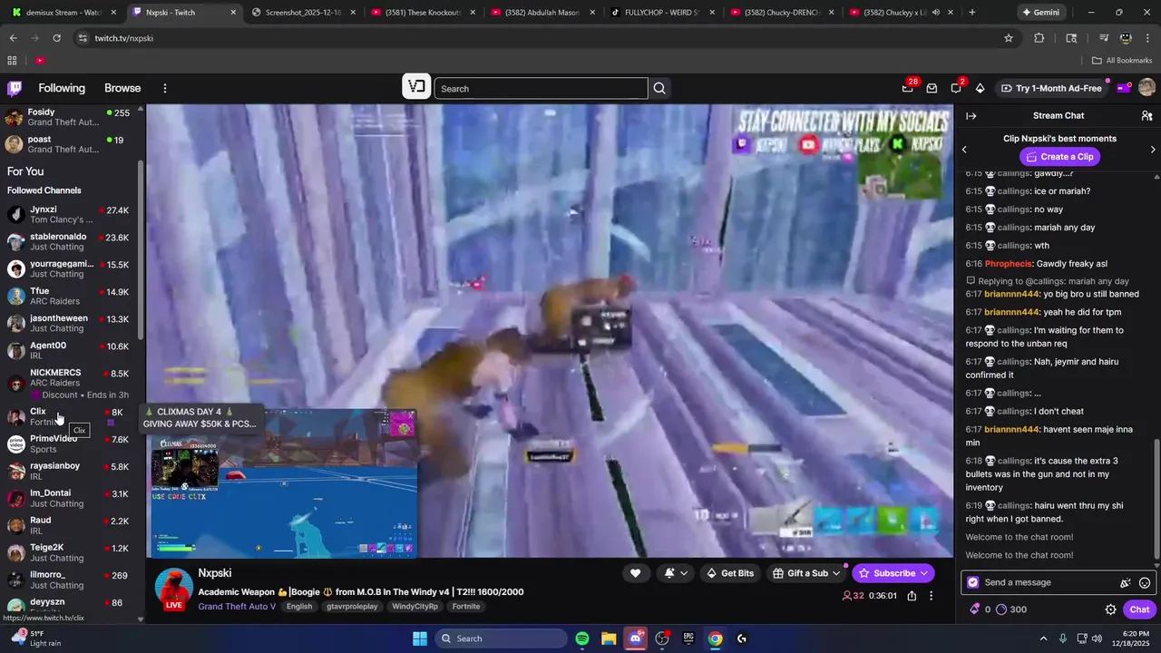Click the chat panel scrollbar

point(1157,499)
